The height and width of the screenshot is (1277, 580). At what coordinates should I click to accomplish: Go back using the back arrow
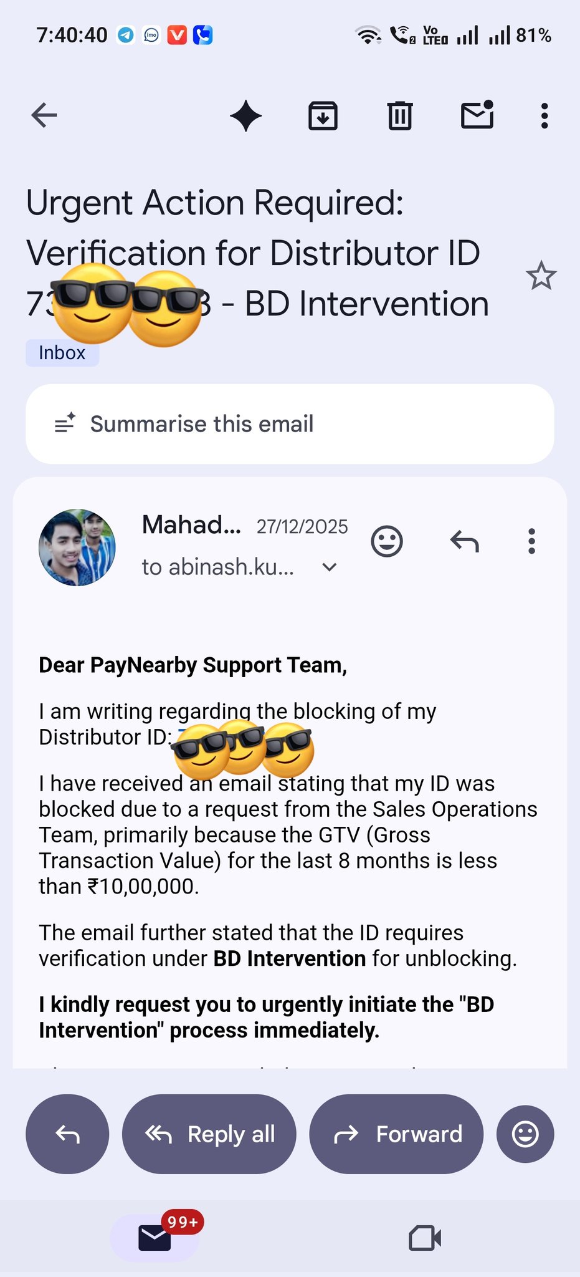tap(44, 115)
